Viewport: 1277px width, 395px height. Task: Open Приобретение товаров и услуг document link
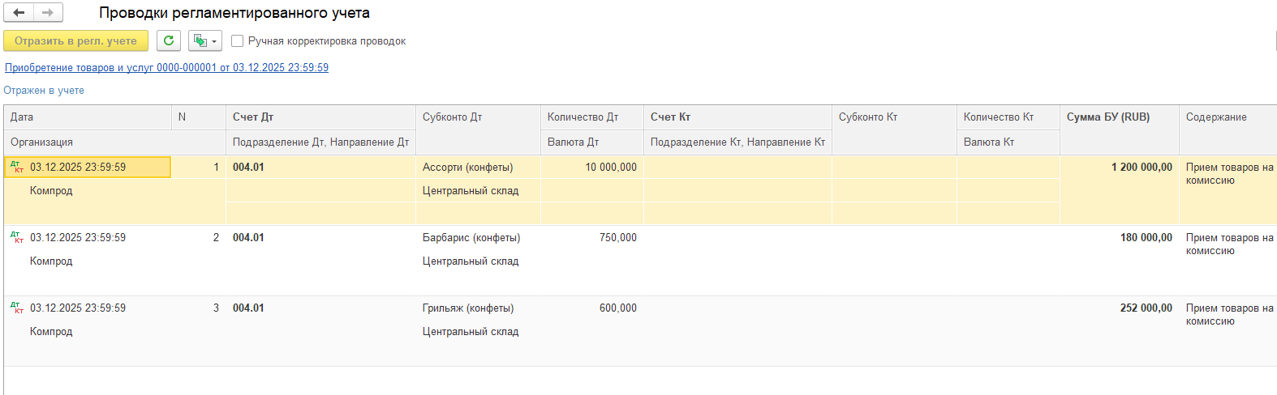pyautogui.click(x=166, y=67)
